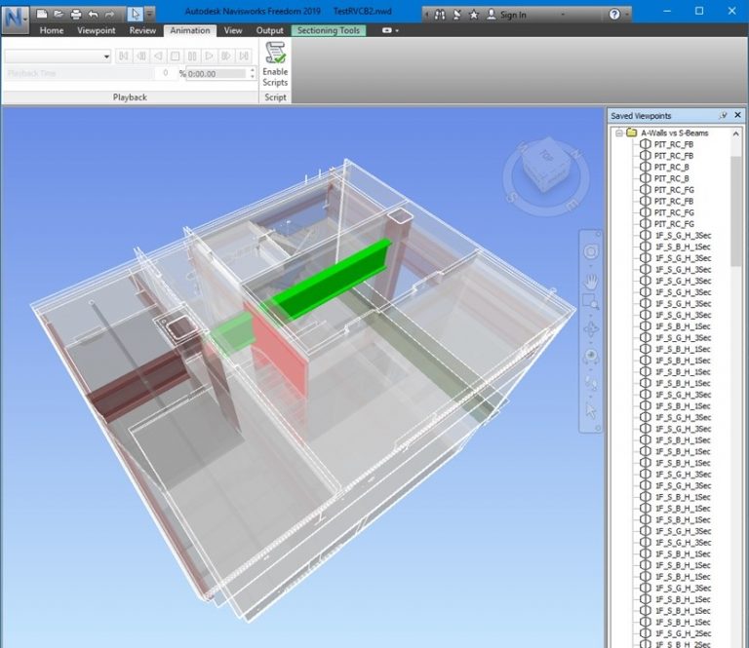The width and height of the screenshot is (749, 648).
Task: Open the SteeringWheels tool in navigation bar
Action: (591, 252)
